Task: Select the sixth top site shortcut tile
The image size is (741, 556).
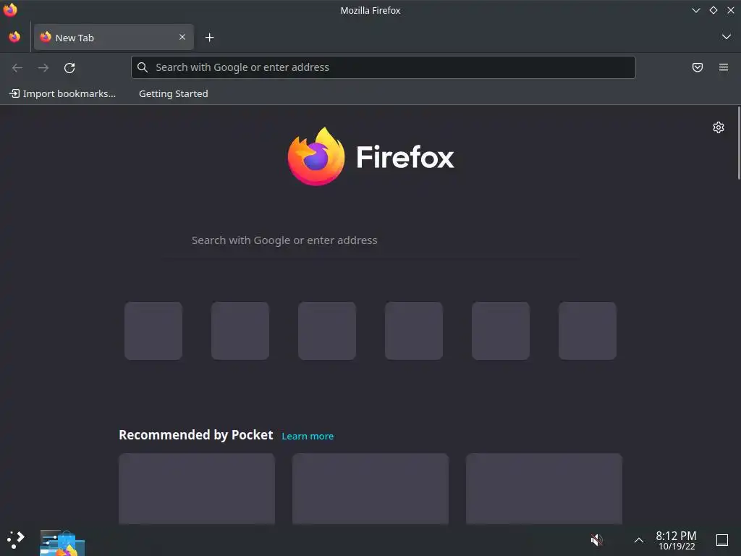Action: pyautogui.click(x=588, y=331)
